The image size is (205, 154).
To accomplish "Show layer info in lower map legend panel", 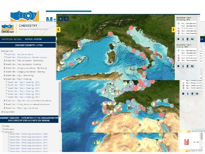I will [x=188, y=94].
